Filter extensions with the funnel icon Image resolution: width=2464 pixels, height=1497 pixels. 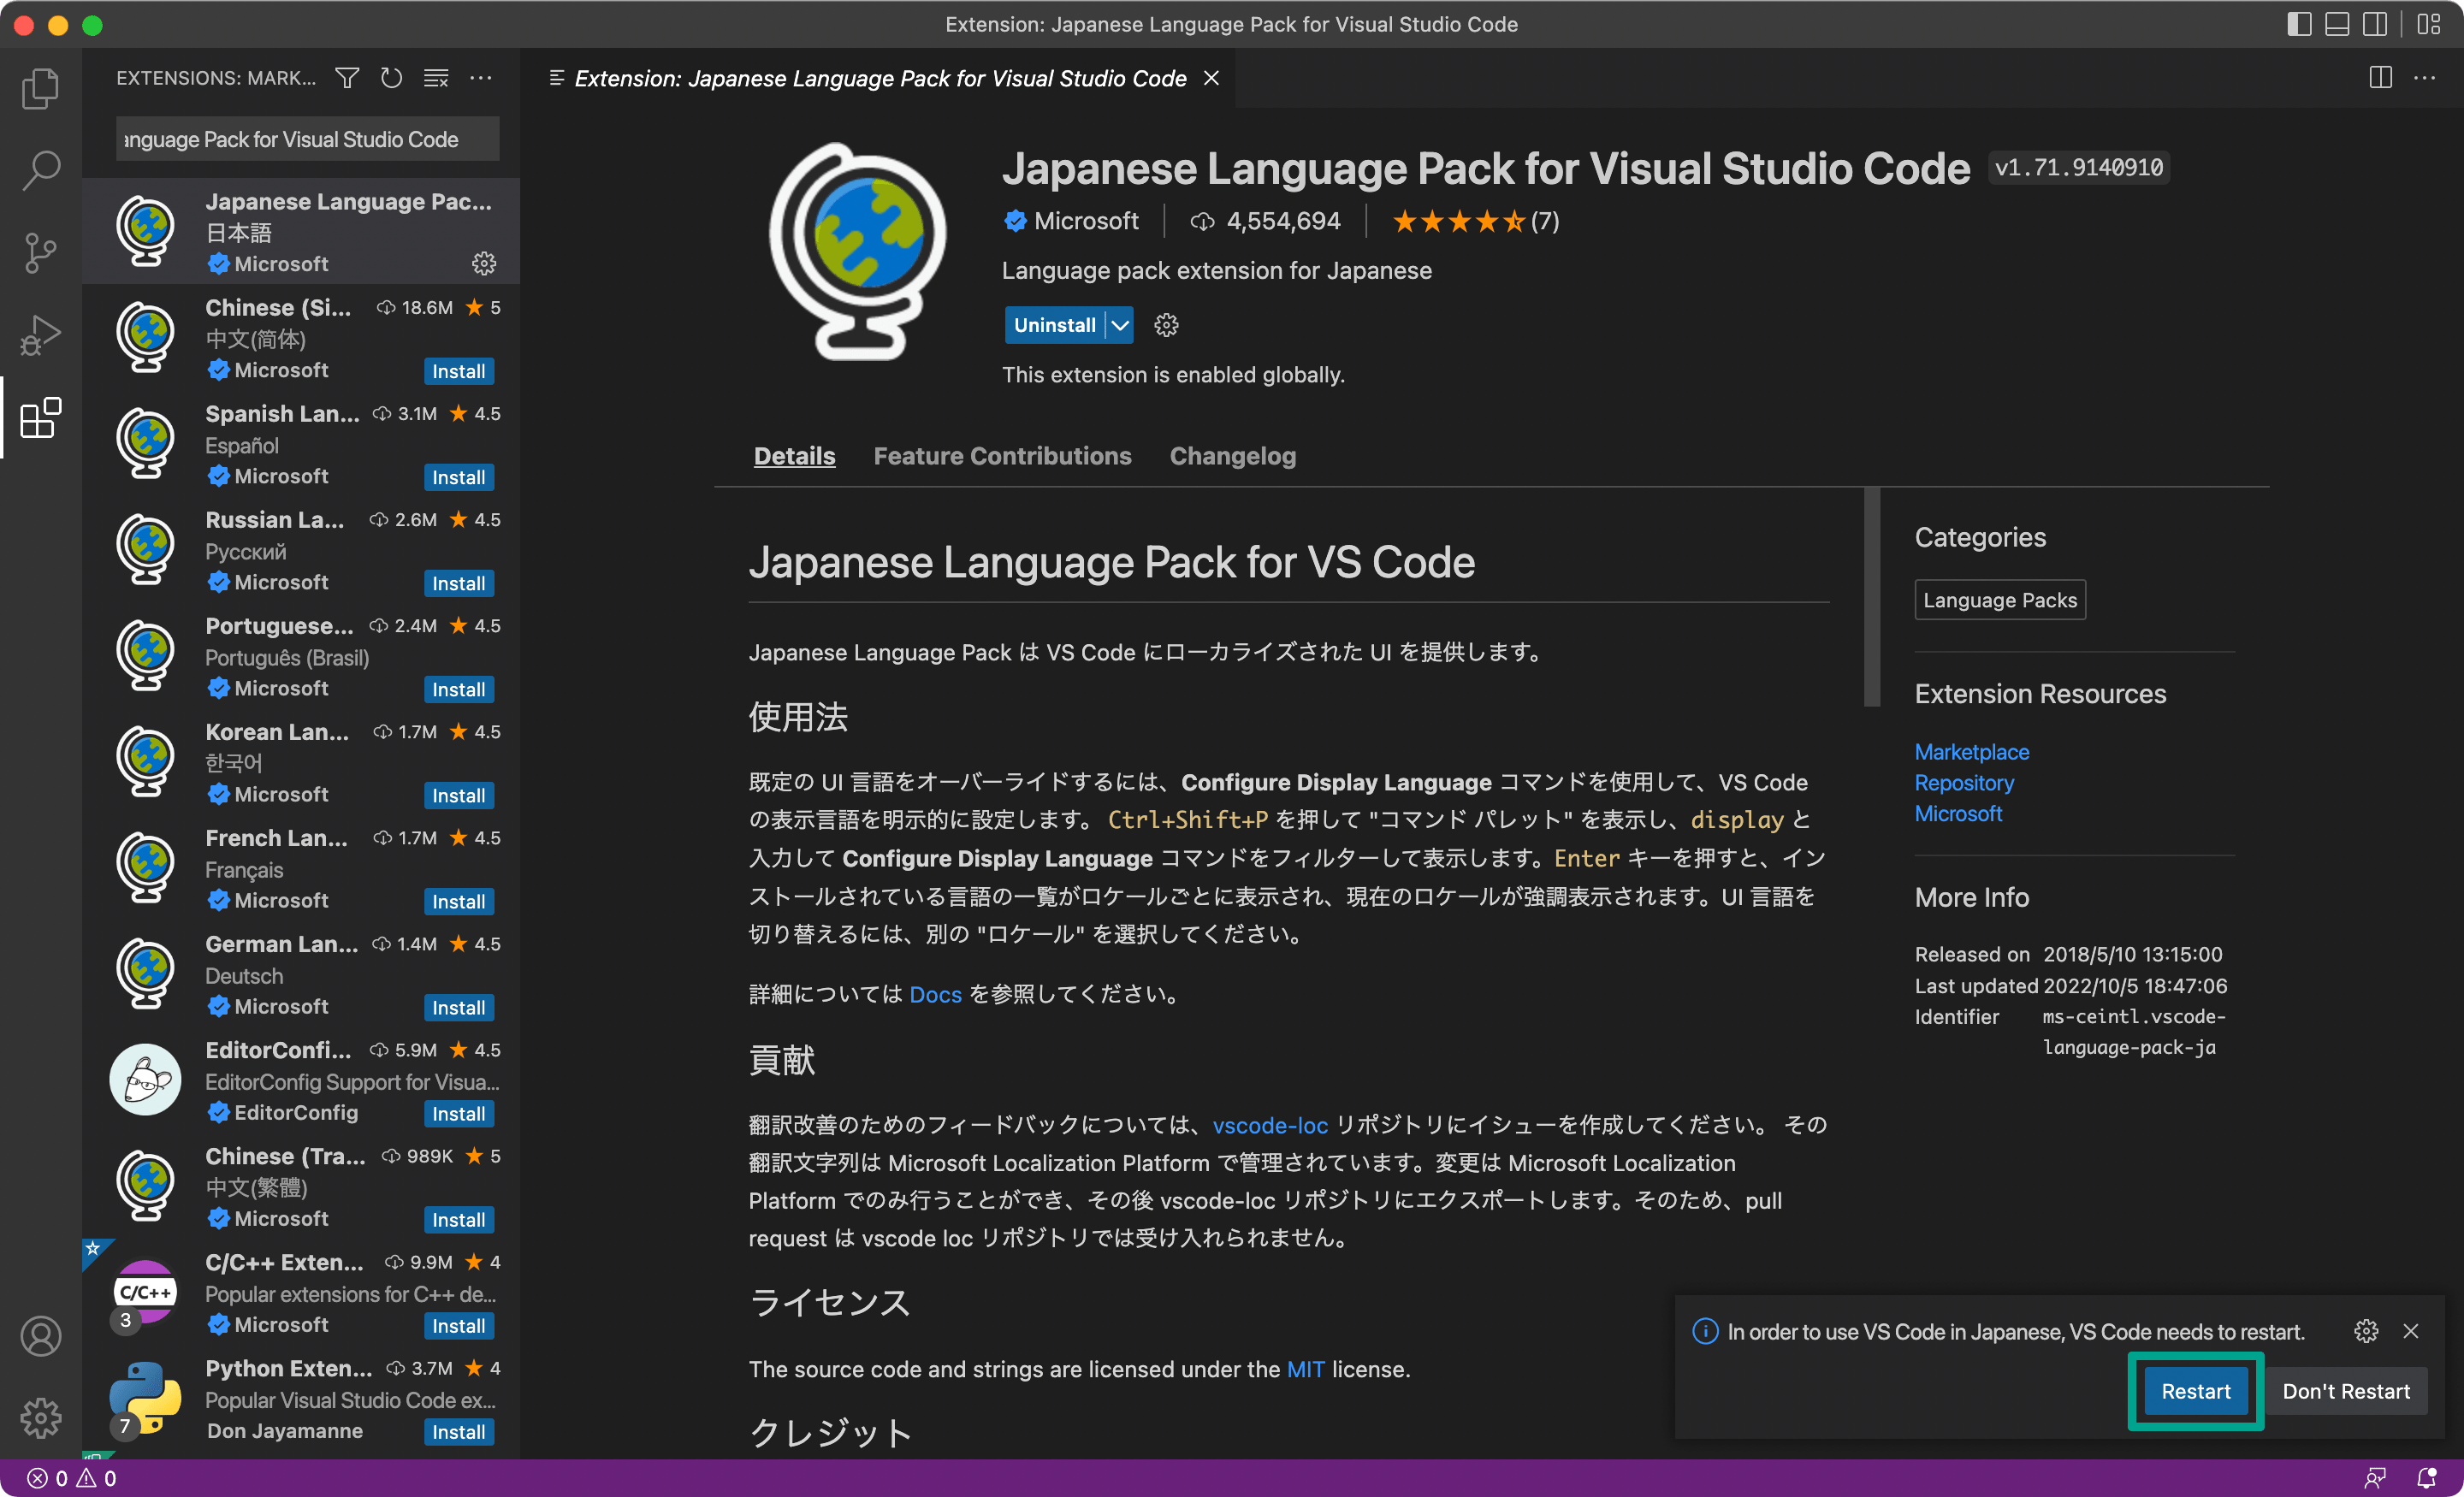(347, 78)
